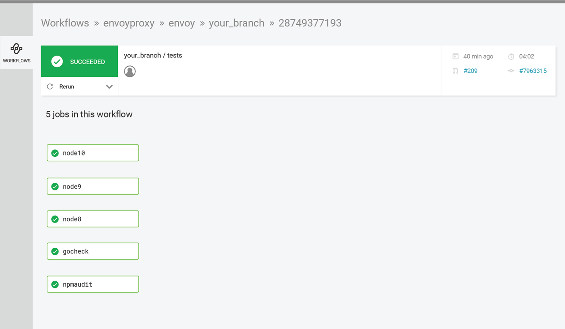Navigate to Workflows via the breadcrumb

(65, 23)
